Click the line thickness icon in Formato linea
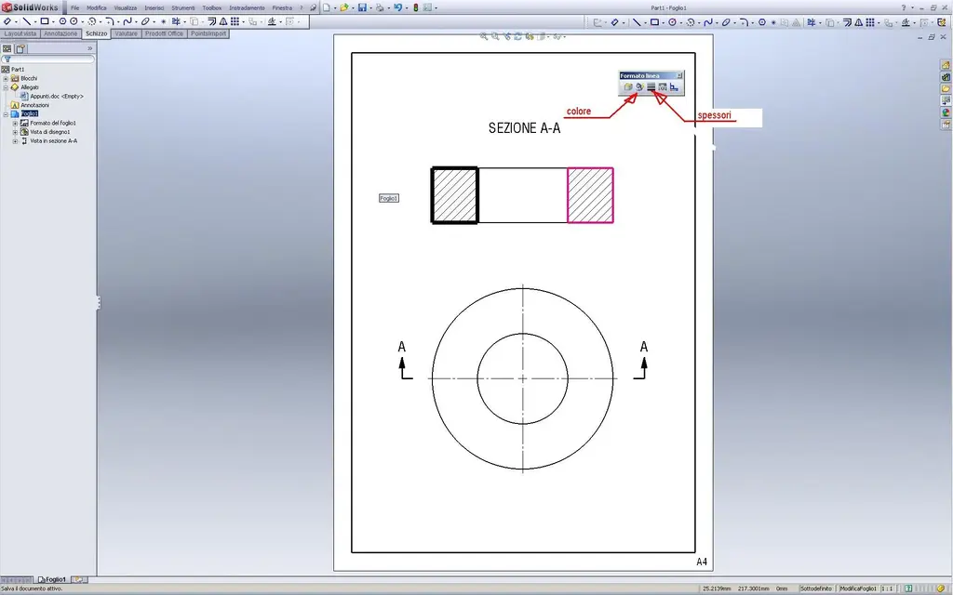This screenshot has height=595, width=953. tap(651, 86)
